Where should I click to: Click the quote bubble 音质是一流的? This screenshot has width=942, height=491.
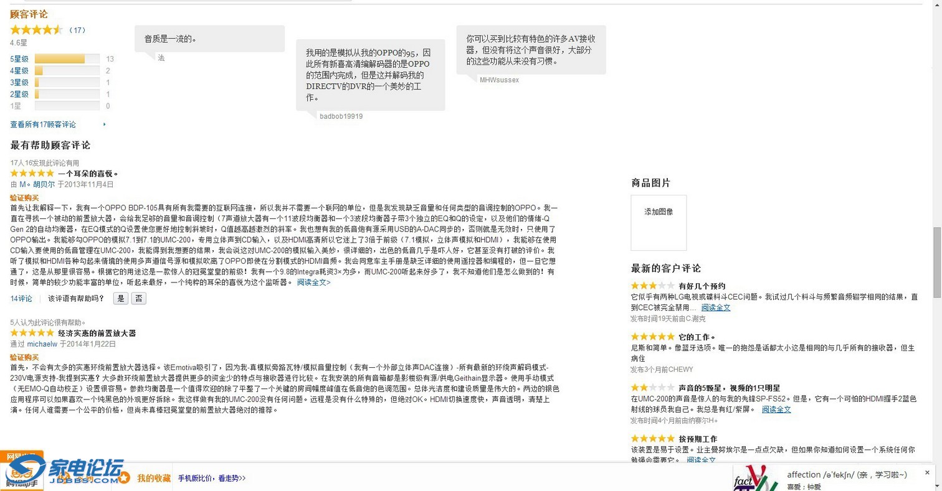pyautogui.click(x=210, y=39)
